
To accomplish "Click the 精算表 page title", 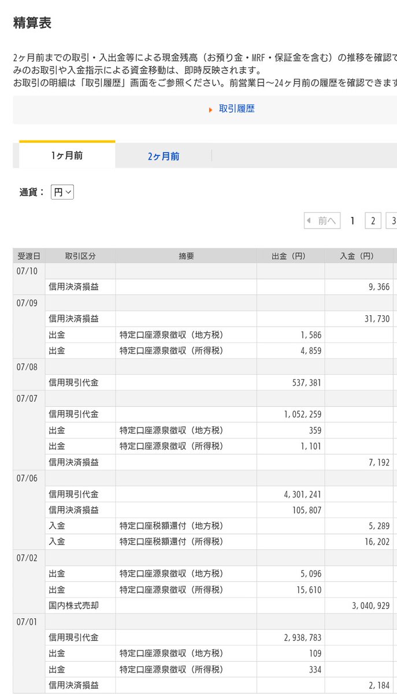I will pyautogui.click(x=32, y=23).
